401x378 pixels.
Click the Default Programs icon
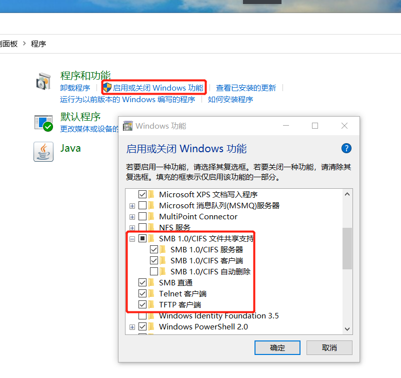coord(43,123)
